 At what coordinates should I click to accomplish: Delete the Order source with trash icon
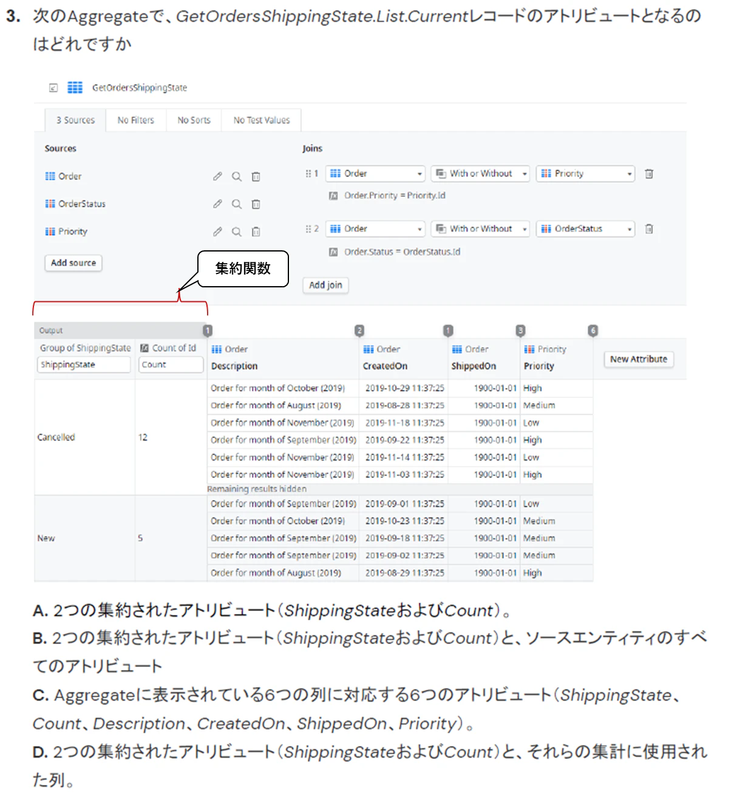point(256,176)
